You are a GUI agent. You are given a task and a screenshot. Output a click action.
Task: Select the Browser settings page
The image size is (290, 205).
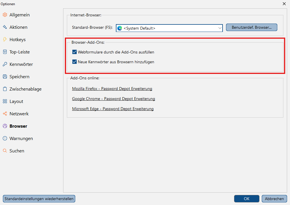pos(18,126)
